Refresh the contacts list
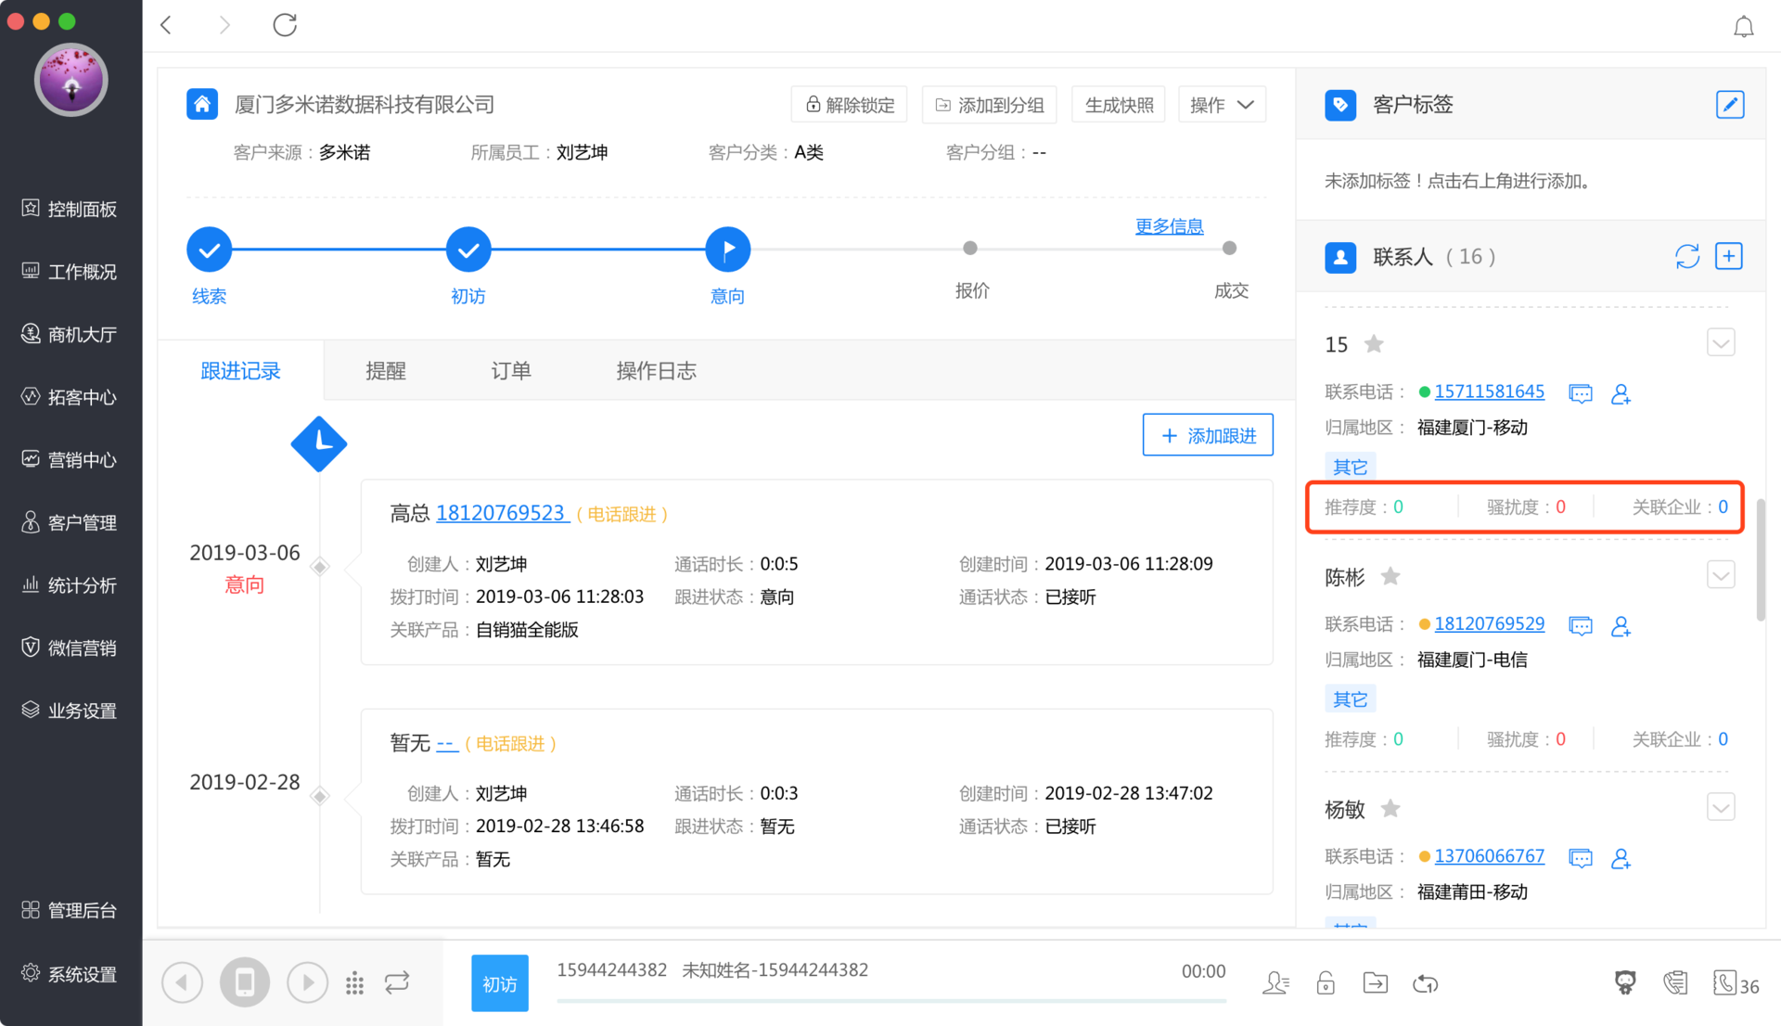The image size is (1781, 1026). click(x=1687, y=256)
